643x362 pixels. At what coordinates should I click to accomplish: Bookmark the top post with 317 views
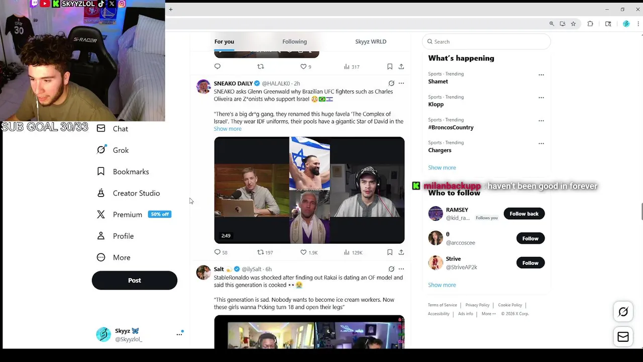pos(390,66)
